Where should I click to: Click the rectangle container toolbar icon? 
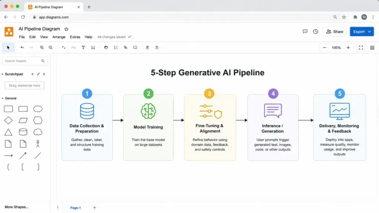pyautogui.click(x=135, y=48)
